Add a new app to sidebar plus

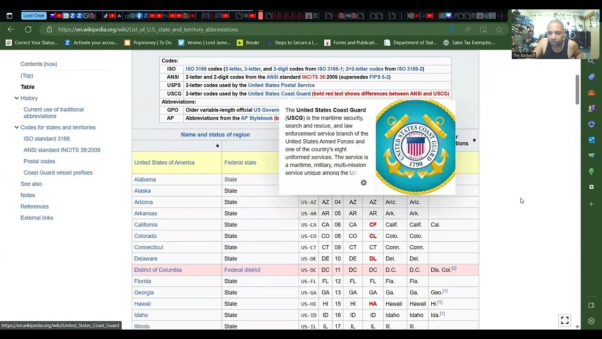(591, 204)
